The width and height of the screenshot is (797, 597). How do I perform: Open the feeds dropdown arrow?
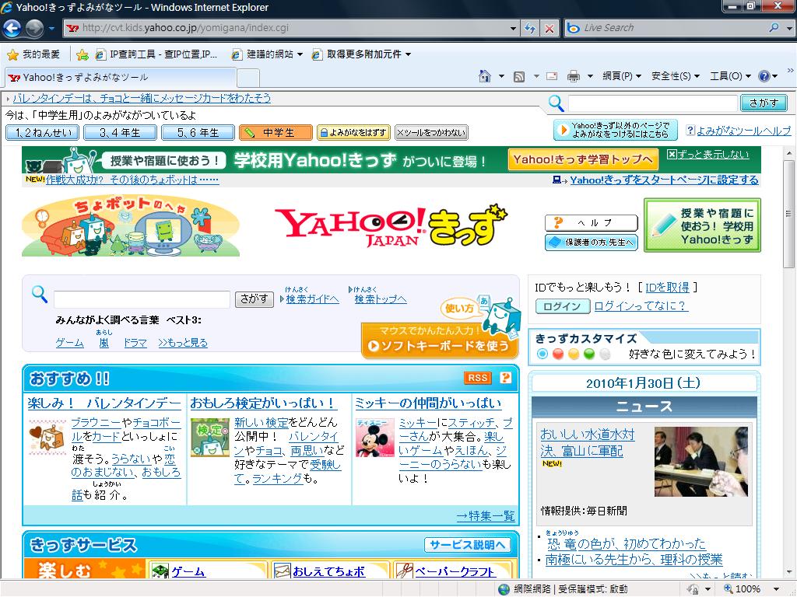tap(535, 77)
